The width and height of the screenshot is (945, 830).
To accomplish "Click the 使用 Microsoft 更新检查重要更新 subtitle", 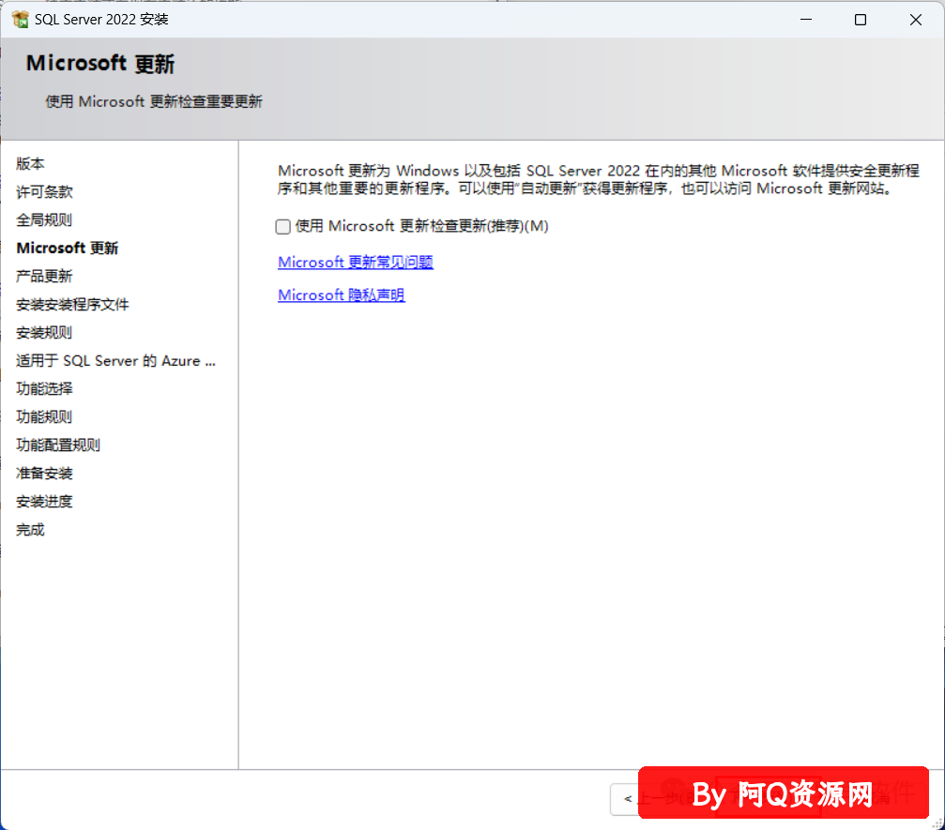I will click(x=154, y=102).
